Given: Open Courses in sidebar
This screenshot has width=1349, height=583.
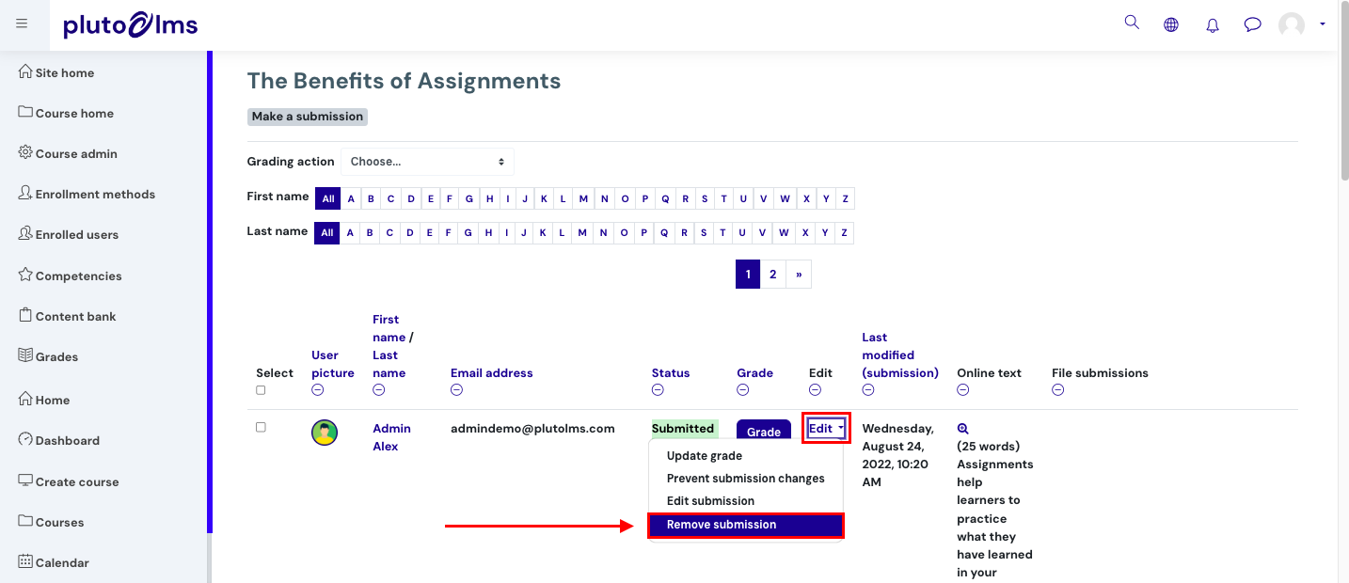Looking at the screenshot, I should coord(51,522).
